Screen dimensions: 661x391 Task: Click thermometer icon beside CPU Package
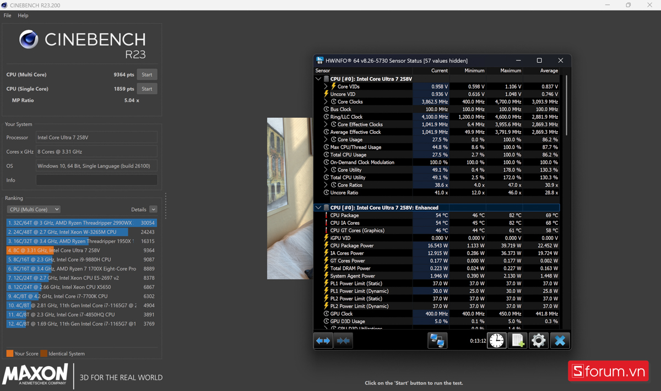pyautogui.click(x=326, y=215)
